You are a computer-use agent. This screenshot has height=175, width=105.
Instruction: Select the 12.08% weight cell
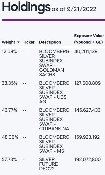click(x=9, y=52)
